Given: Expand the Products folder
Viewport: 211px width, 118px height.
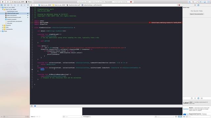Looking at the screenshot, I should point(3,25).
